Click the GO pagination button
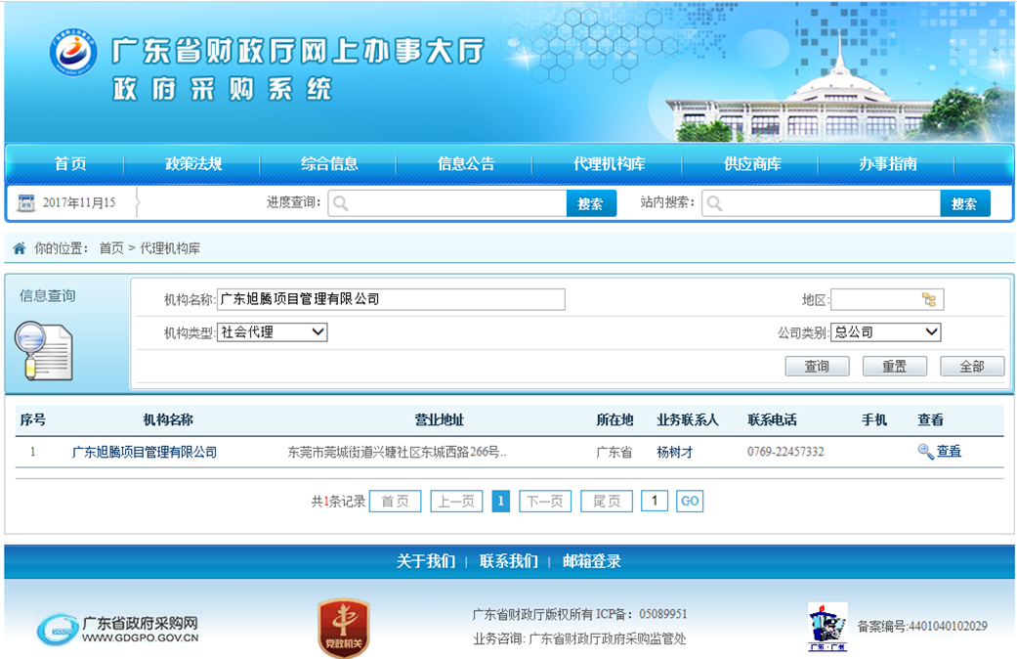The height and width of the screenshot is (659, 1017). (690, 502)
